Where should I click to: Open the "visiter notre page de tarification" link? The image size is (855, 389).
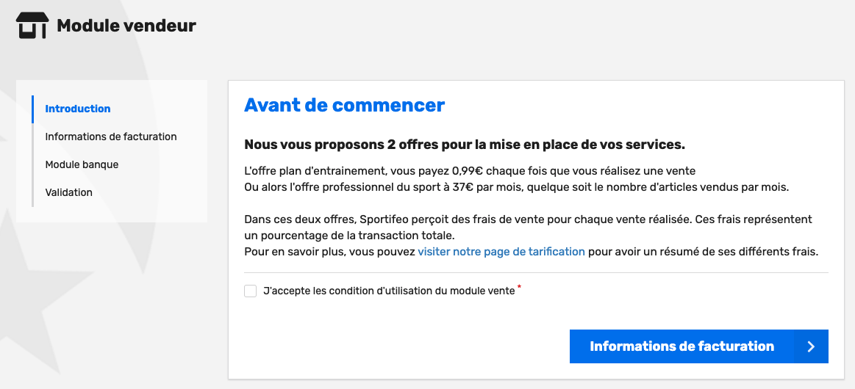pos(501,252)
